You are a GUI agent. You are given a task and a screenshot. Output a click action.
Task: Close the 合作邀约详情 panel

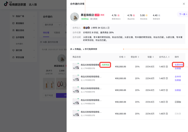184,4
